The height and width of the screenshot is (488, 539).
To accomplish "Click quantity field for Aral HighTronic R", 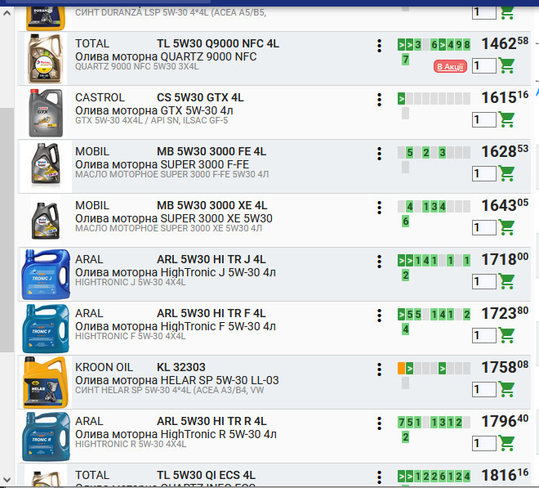I will tap(483, 444).
